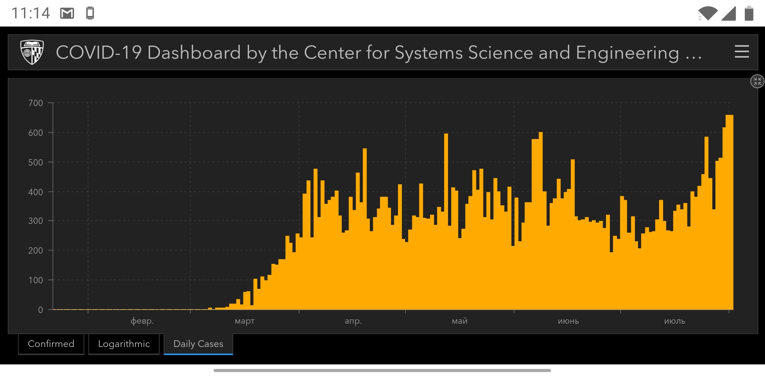Click the 'июль' month axis label
Image resolution: width=765 pixels, height=382 pixels.
pos(674,321)
